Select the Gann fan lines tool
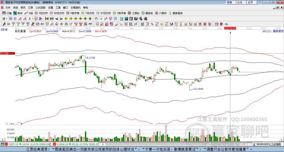Viewport: 284px width, 152px height. coord(102,24)
